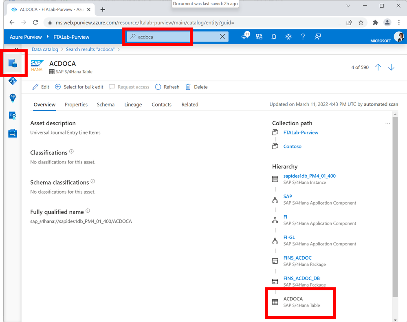Open the Microsoft account avatar
Image resolution: width=407 pixels, height=322 pixels.
[399, 37]
